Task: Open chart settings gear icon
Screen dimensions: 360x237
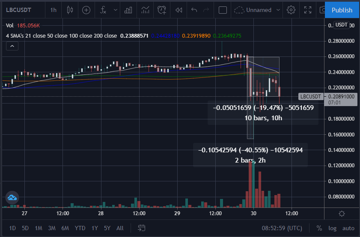Action: click(291, 10)
